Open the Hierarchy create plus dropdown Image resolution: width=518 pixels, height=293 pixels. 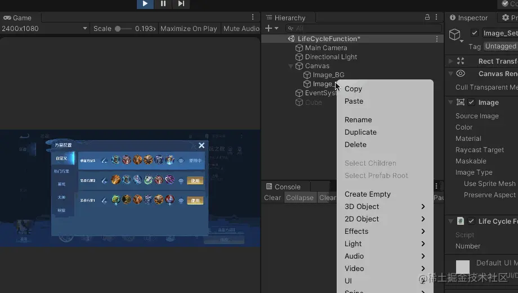[271, 28]
